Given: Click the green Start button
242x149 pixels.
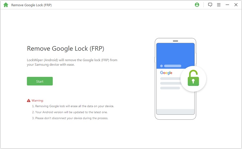Looking at the screenshot, I should 40,81.
